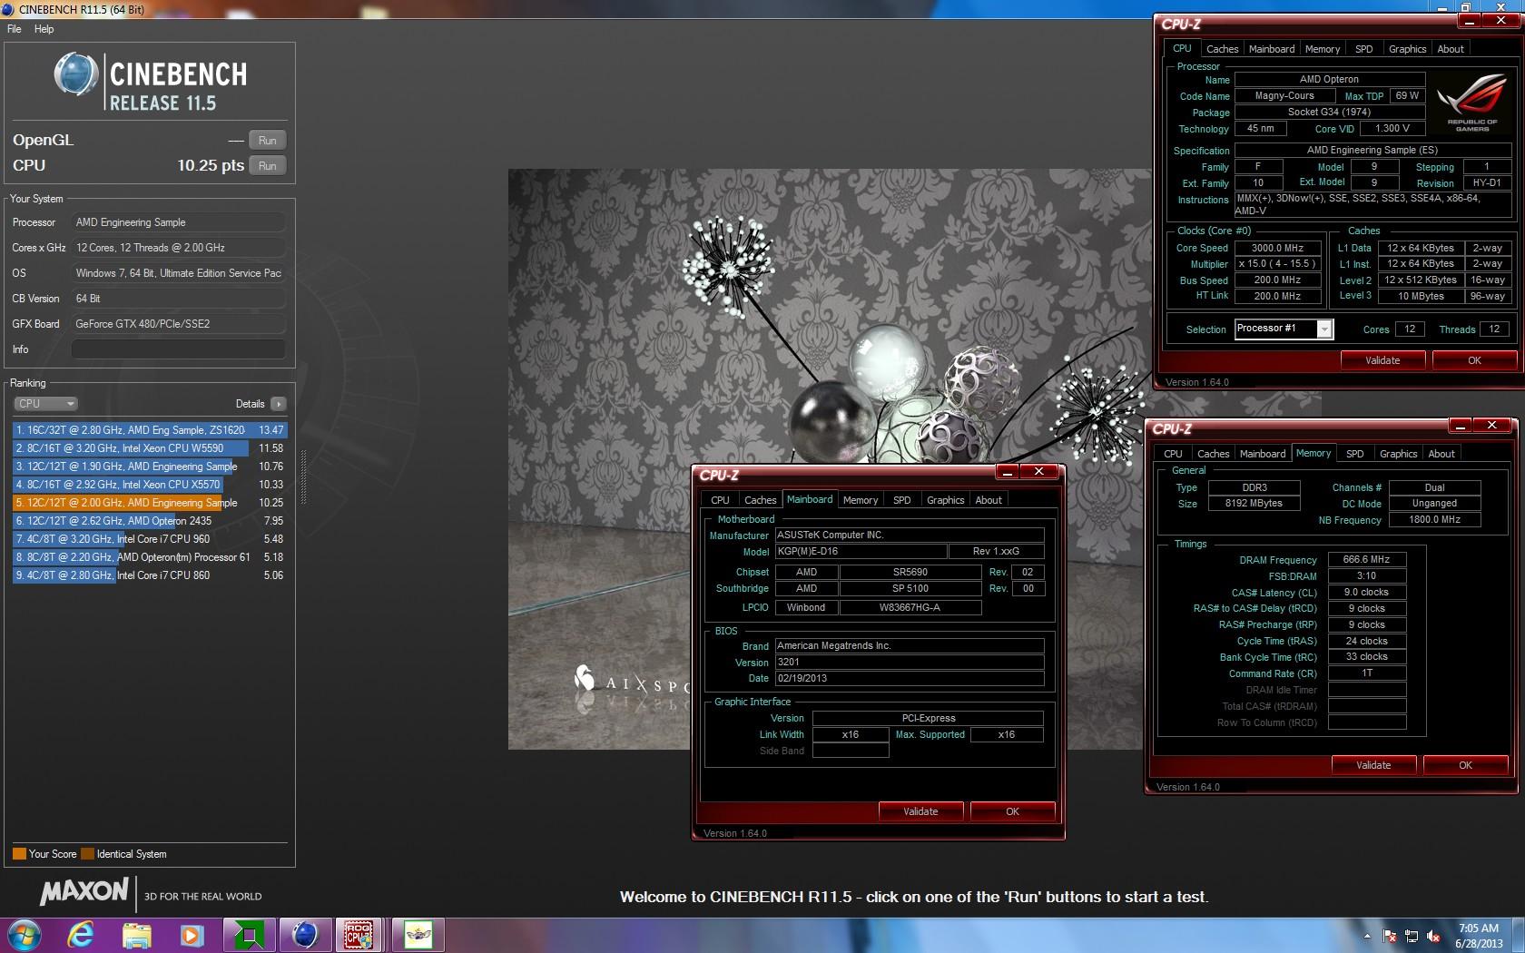Switch to the green AMD taskbar app
This screenshot has width=1525, height=953.
tap(248, 935)
